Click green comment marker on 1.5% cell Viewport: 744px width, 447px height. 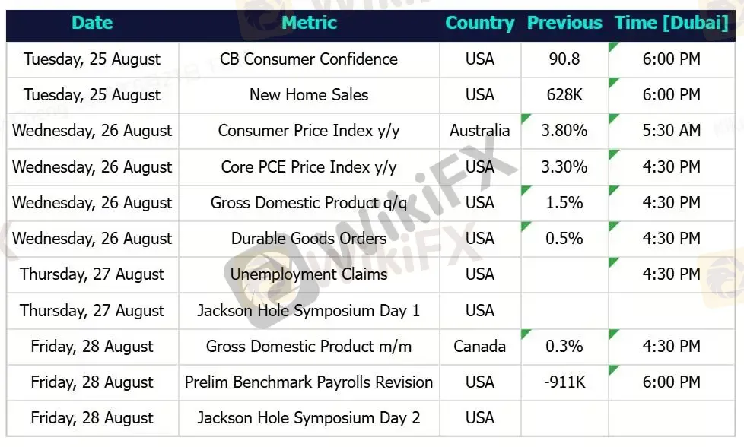[x=526, y=190]
